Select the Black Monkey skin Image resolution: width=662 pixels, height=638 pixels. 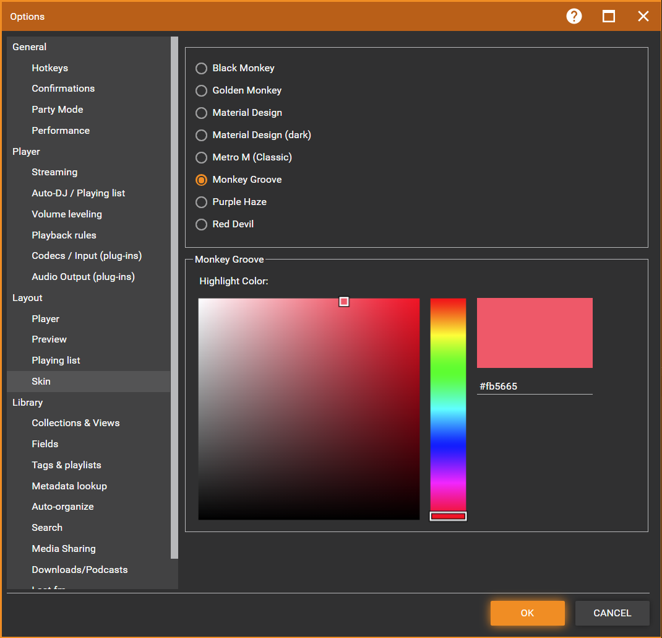201,68
